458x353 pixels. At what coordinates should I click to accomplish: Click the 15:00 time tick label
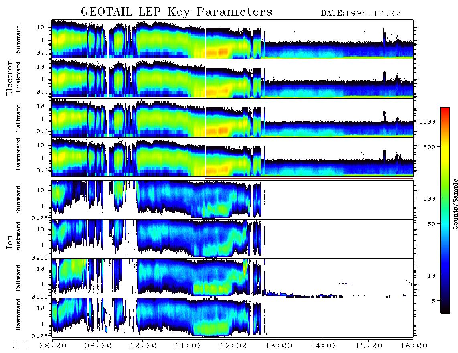(369, 346)
